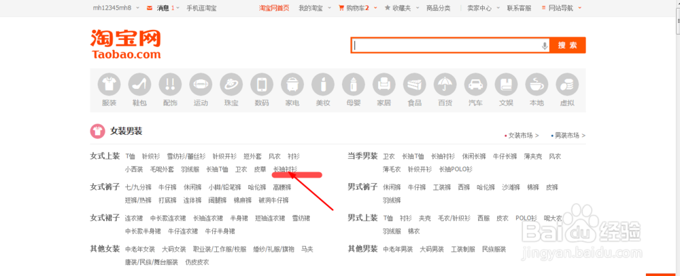Open 沙滩裤 link

pos(511,187)
